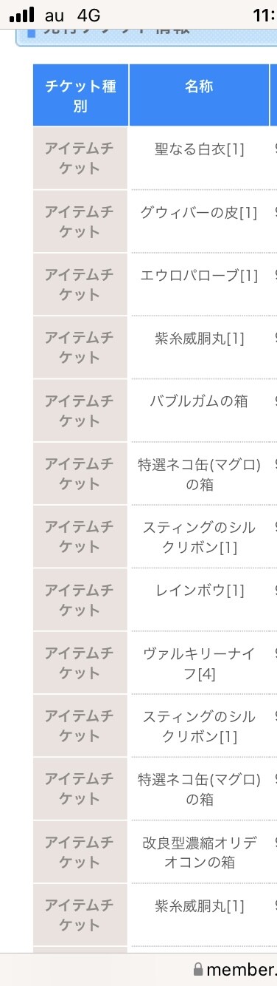The width and height of the screenshot is (277, 986).
Task: Tap the バブルガムの箱 item name
Action: click(x=199, y=401)
